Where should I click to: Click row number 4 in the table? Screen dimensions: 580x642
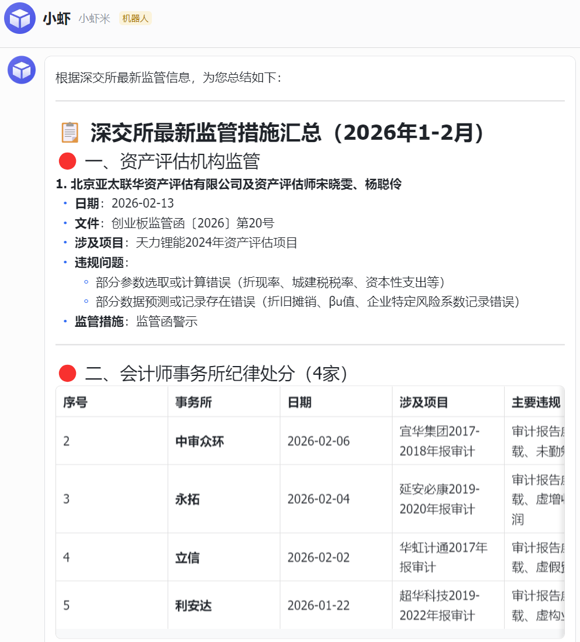tap(112, 557)
